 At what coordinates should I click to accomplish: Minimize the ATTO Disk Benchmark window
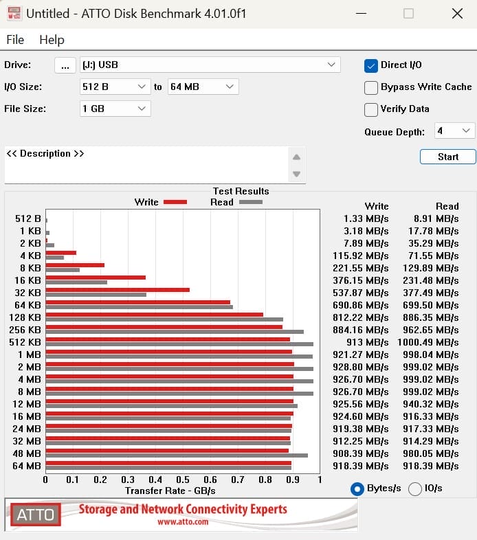point(362,14)
